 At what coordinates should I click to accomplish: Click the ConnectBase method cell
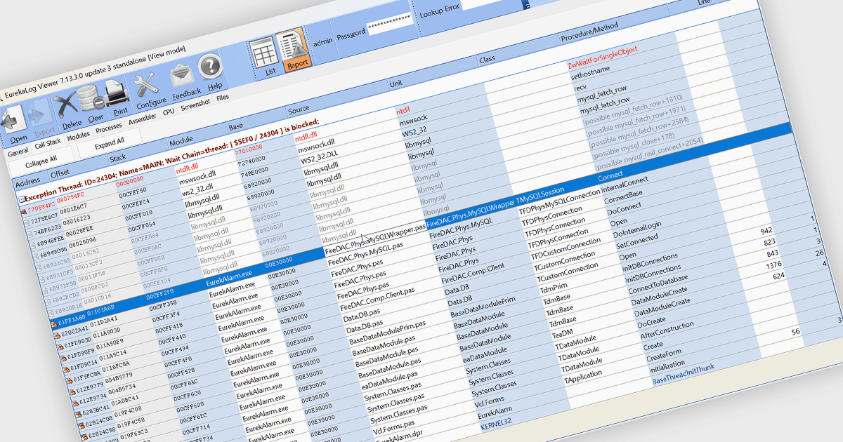[x=623, y=196]
